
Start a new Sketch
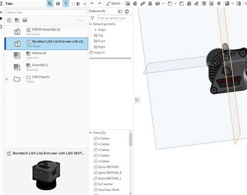coord(114,4)
